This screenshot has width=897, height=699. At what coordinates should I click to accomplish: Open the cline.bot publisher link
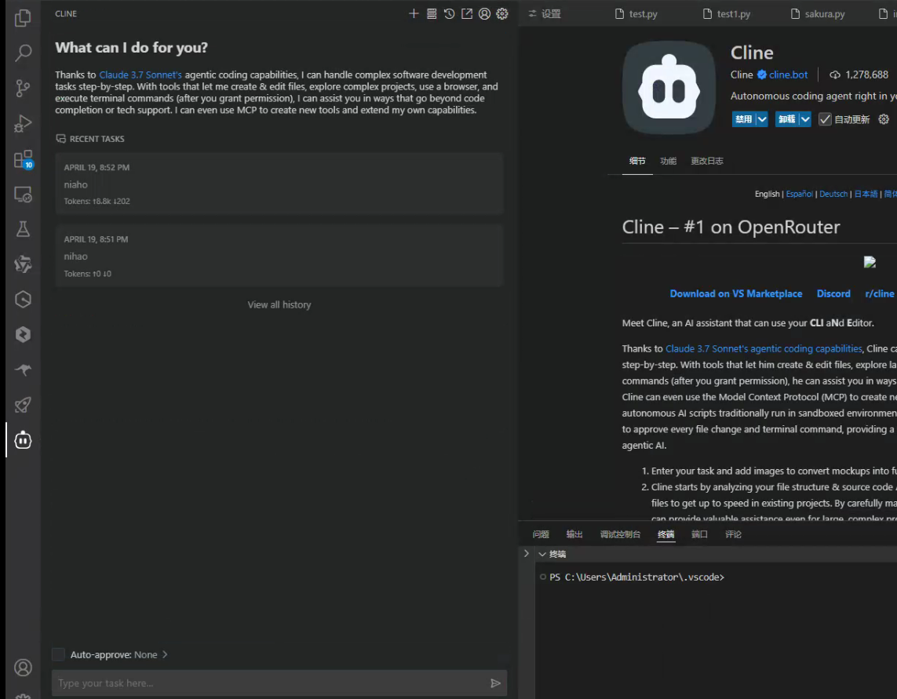pos(788,75)
